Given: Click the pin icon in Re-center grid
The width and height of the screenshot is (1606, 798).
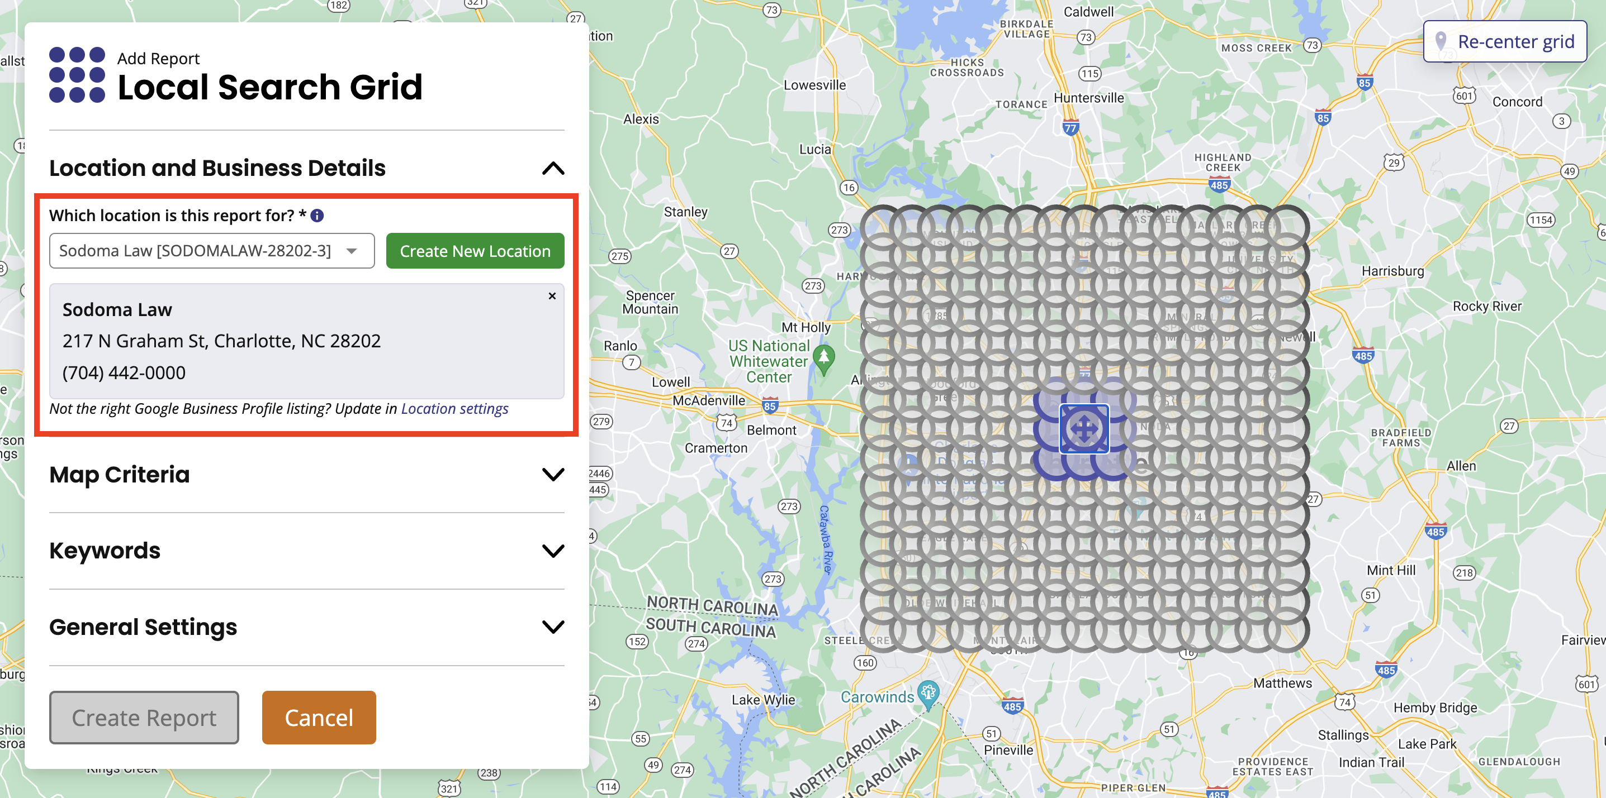Looking at the screenshot, I should pyautogui.click(x=1440, y=42).
